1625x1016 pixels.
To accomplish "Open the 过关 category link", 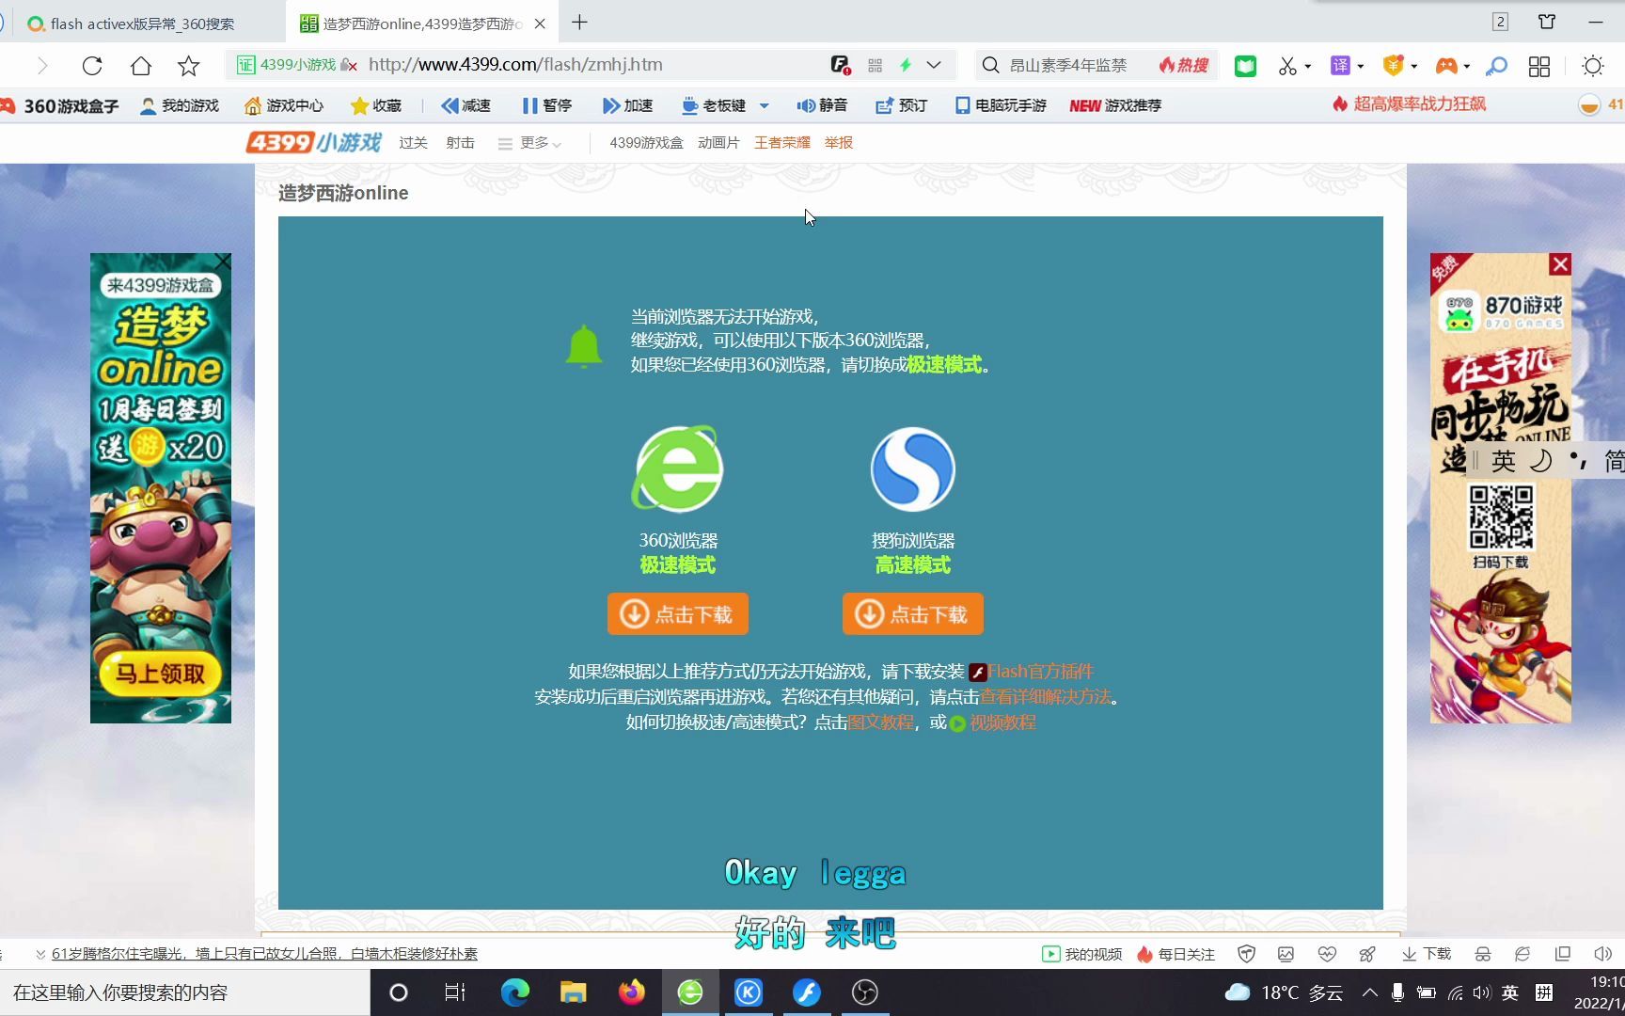I will [413, 143].
